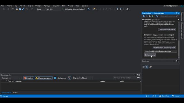Click the Alphabetical sort icon in Свойства
Viewport: 184px width, 103px height.
click(147, 67)
